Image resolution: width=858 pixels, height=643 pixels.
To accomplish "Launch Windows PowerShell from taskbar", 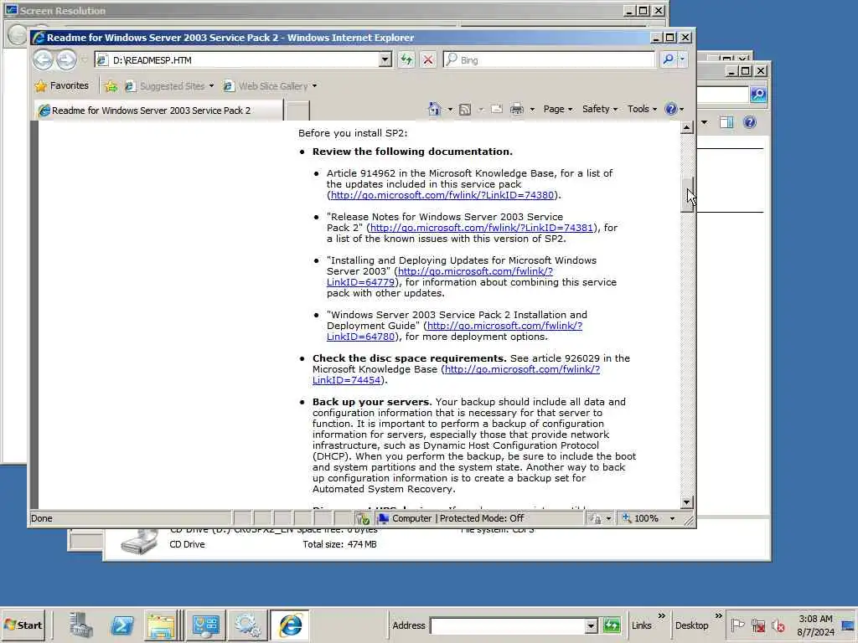I will [121, 625].
